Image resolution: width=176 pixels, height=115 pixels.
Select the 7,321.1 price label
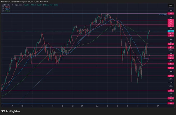pyautogui.click(x=171, y=68)
